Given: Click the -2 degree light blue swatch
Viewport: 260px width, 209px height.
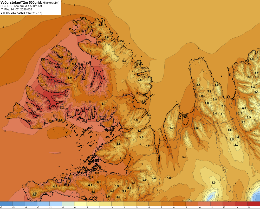Looking at the screenshot, I should [x=56, y=204].
